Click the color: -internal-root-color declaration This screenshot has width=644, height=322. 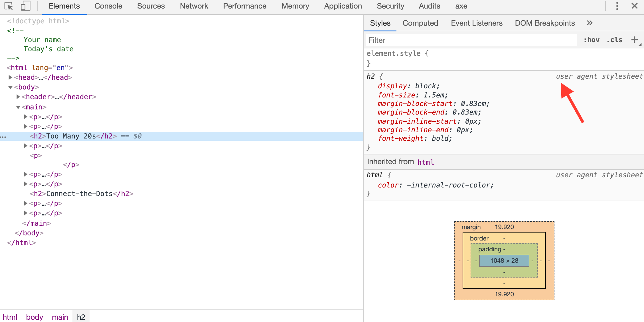(436, 185)
